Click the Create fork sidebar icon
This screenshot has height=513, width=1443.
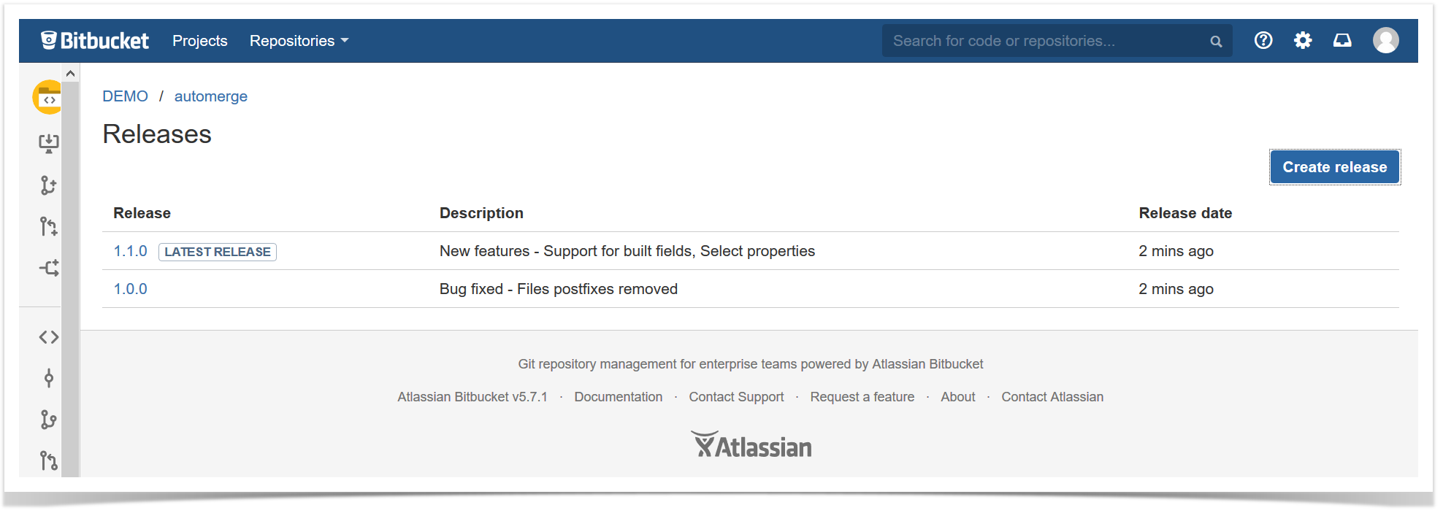49,268
